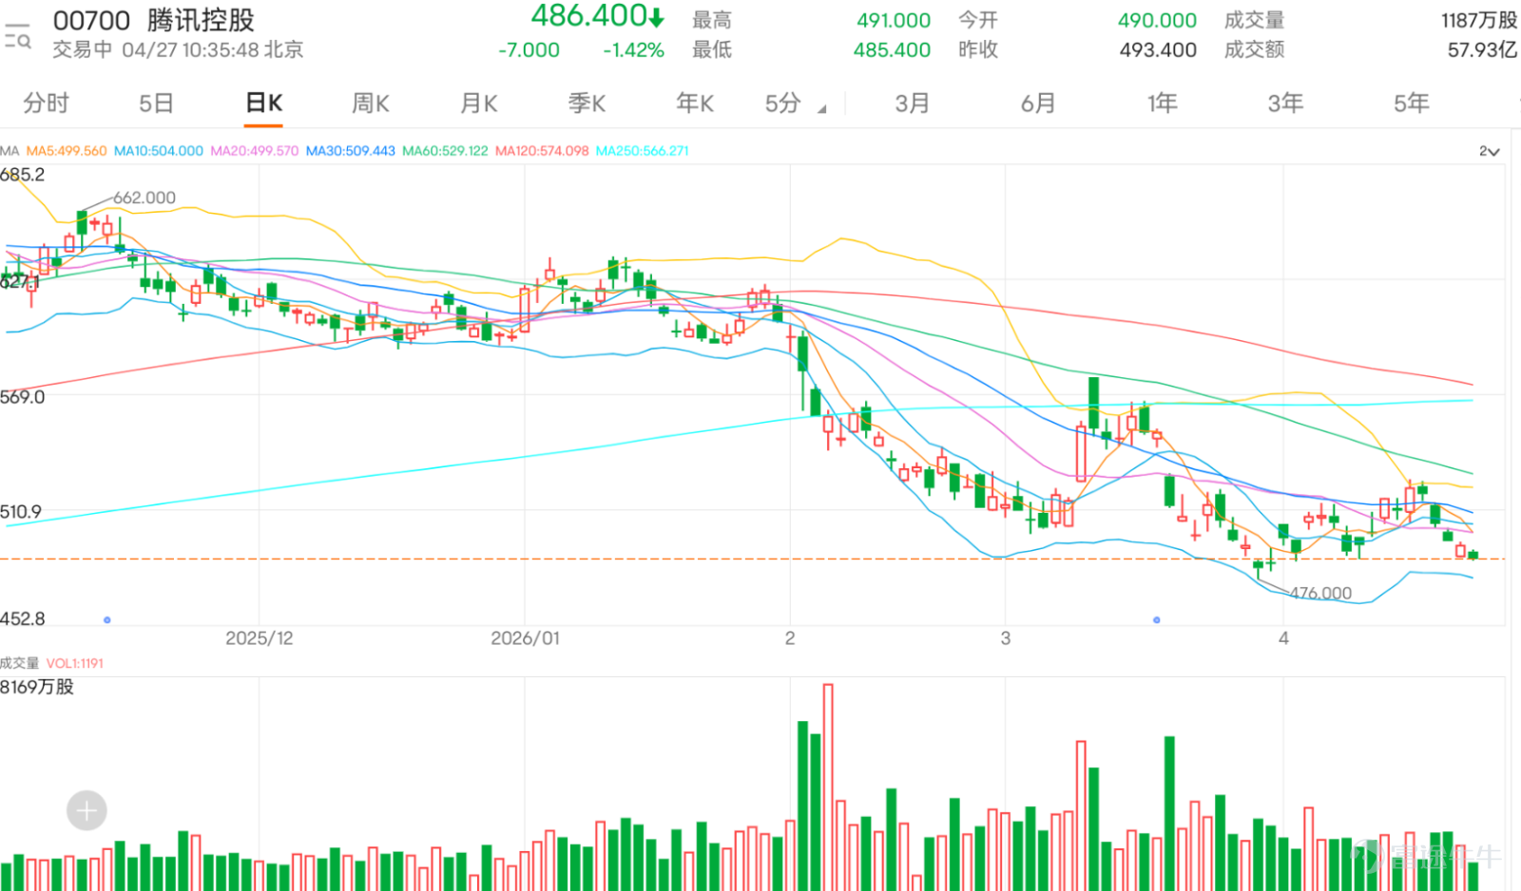
Task: Click the blue event dot near 2025/12
Action: 107,620
